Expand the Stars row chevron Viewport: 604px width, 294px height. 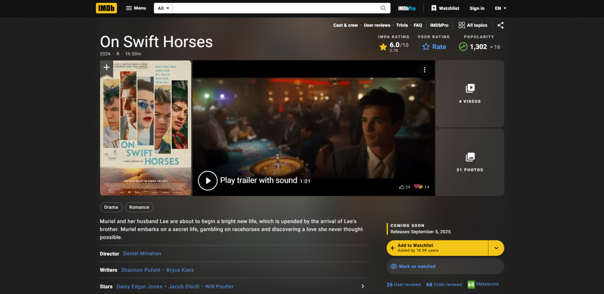tap(362, 286)
